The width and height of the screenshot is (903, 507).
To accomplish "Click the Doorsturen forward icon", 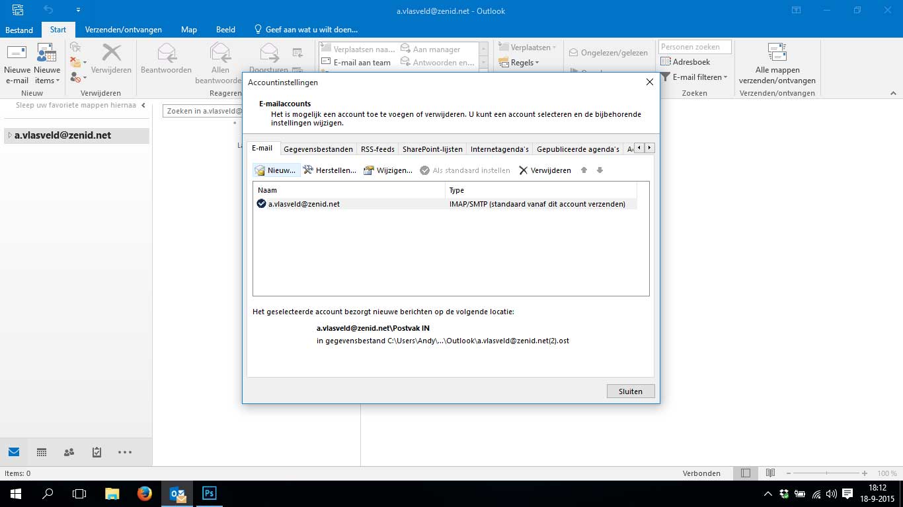I will tap(269, 53).
